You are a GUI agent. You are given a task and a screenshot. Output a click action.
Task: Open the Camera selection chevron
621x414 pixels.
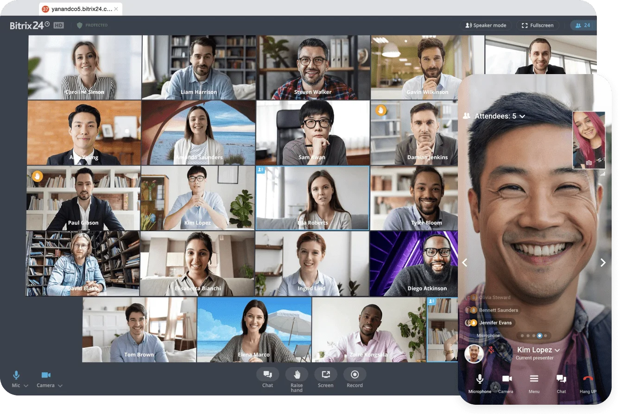tap(59, 385)
